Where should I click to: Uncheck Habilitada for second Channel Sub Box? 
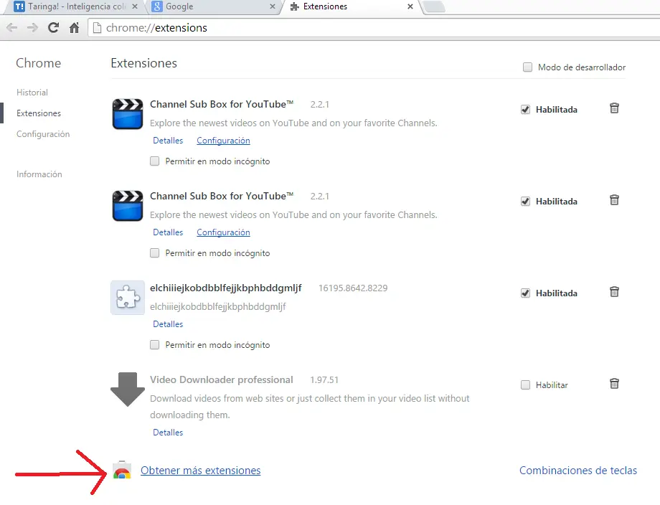(x=525, y=201)
